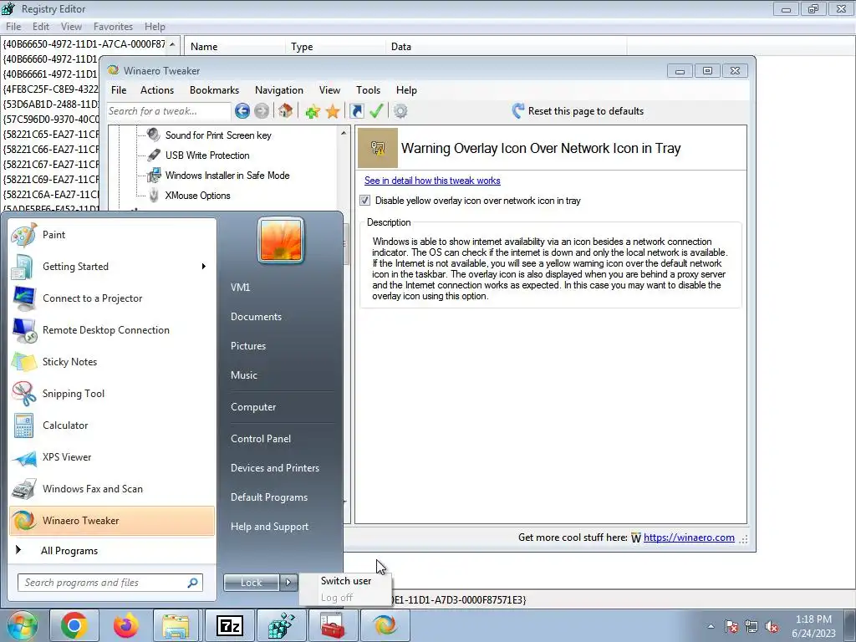Click the Forward navigation arrow in Winaero Tweaker
Viewport: 856px width, 642px height.
pyautogui.click(x=262, y=111)
